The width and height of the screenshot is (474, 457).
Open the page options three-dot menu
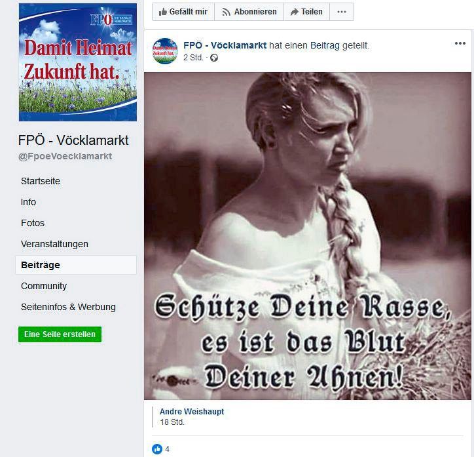click(x=342, y=12)
